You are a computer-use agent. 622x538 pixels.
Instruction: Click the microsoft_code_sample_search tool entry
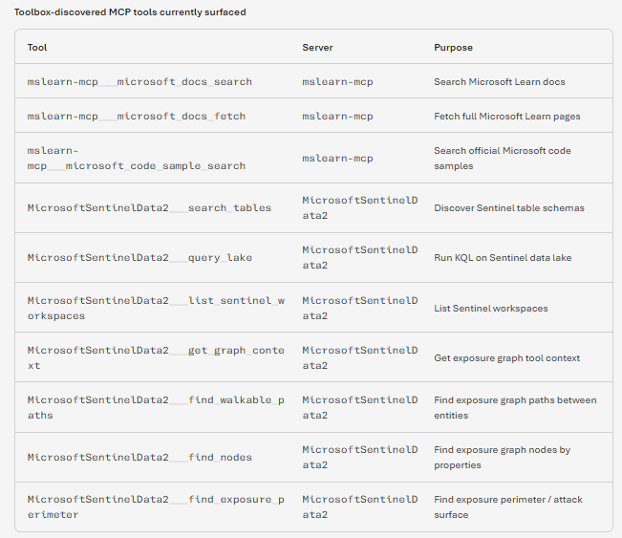(x=137, y=159)
